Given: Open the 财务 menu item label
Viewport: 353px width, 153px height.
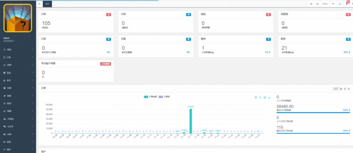Looking at the screenshot, I should point(9,103).
